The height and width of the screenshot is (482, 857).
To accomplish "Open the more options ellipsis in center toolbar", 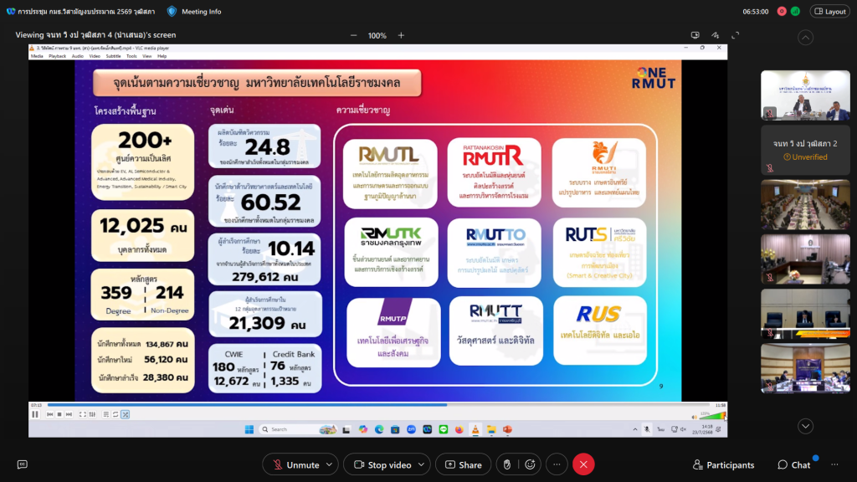I will pos(557,464).
